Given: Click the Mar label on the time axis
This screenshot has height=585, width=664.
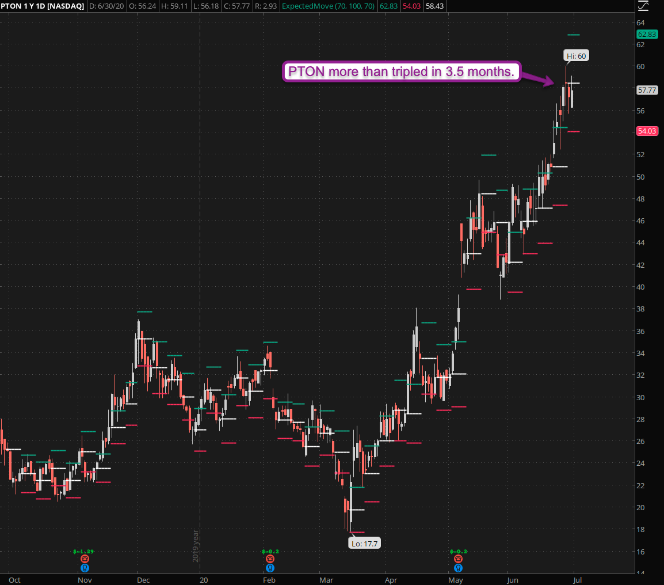Looking at the screenshot, I should pos(326,580).
